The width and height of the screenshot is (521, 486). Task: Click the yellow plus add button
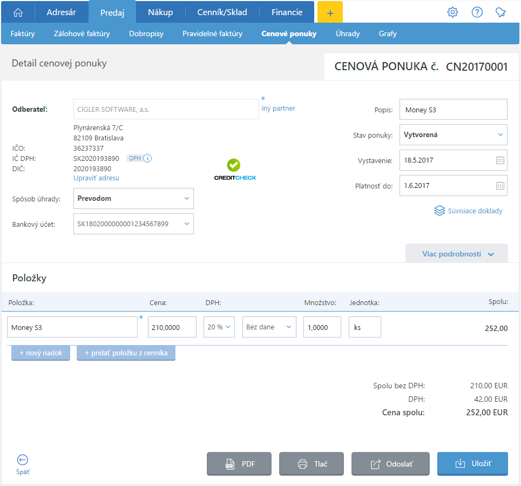point(330,12)
